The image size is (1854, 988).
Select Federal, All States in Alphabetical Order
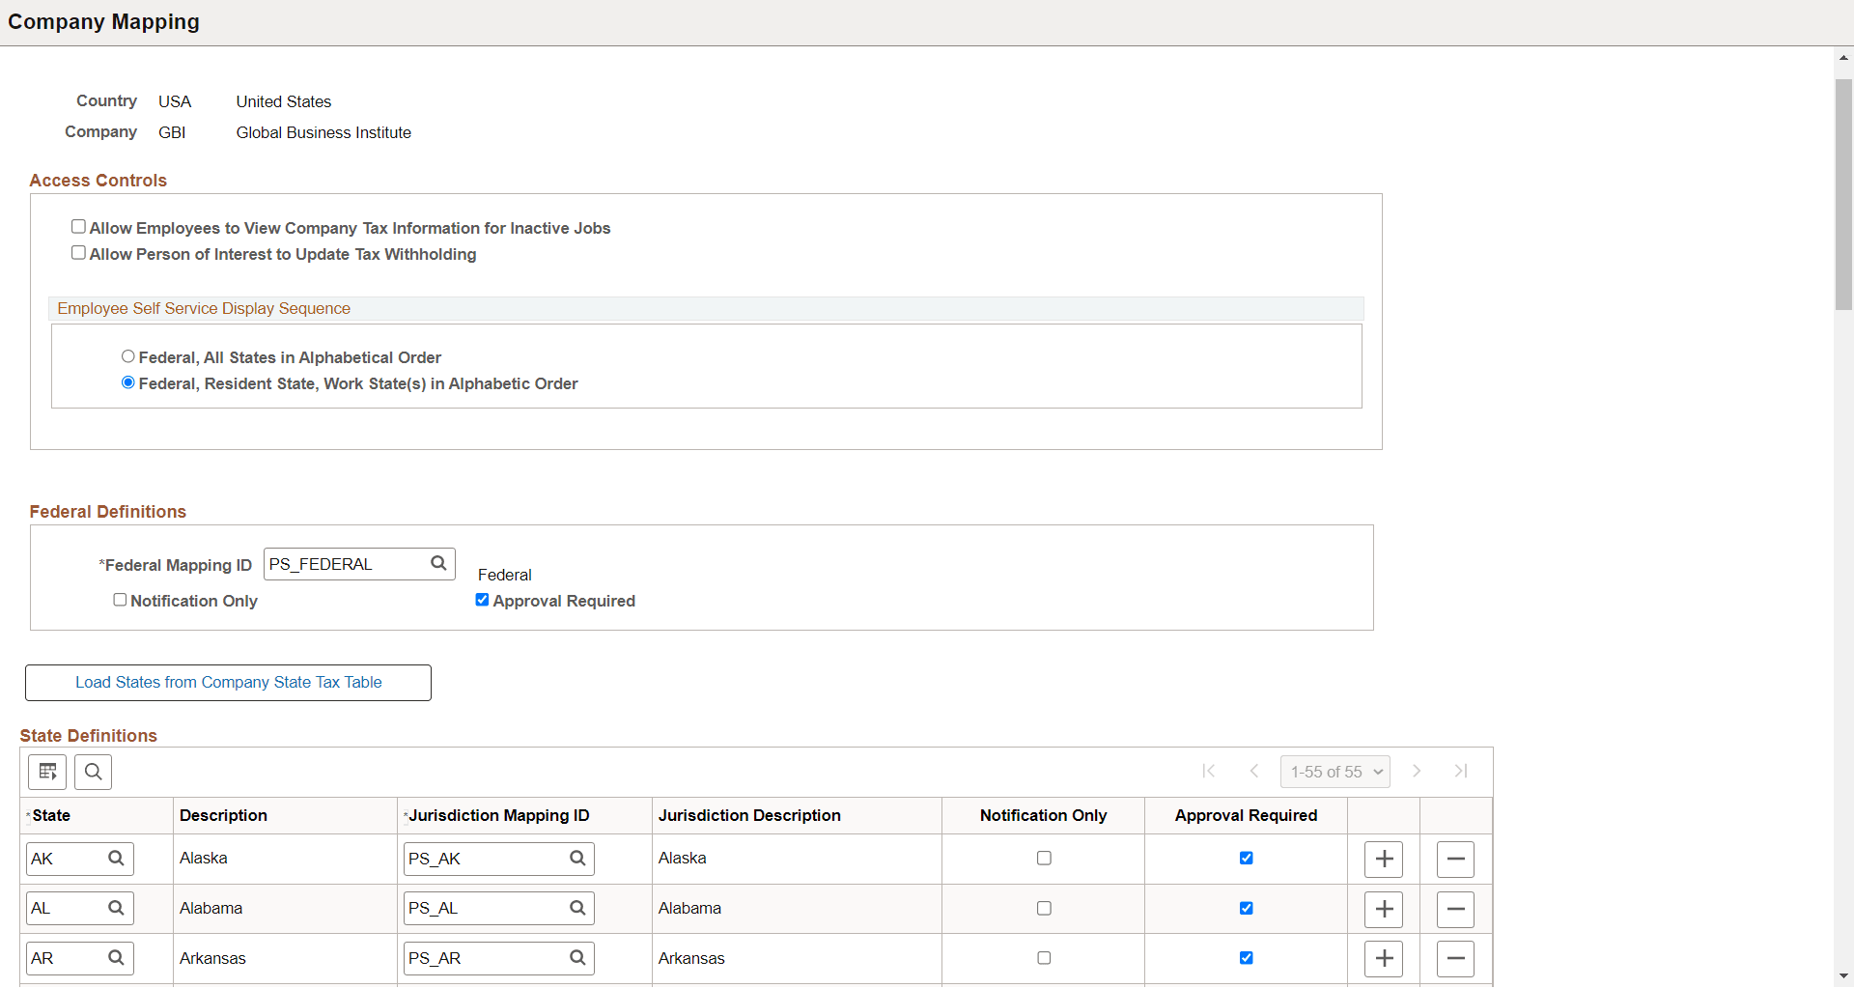click(x=128, y=357)
